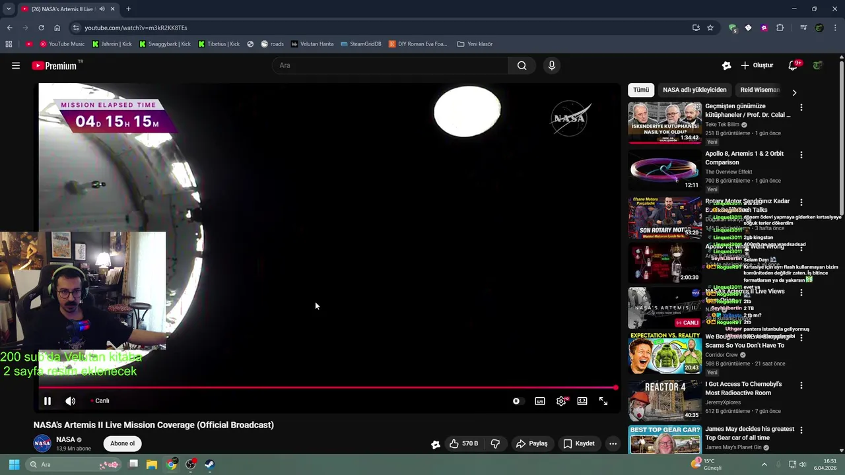Open Geçmişten günümüze kütüphaneler video thumbnail
The width and height of the screenshot is (845, 475).
tap(665, 123)
